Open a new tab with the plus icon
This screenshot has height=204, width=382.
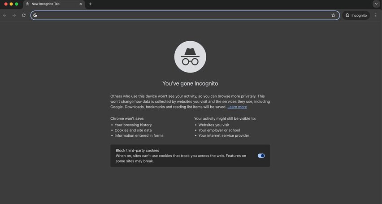90,4
